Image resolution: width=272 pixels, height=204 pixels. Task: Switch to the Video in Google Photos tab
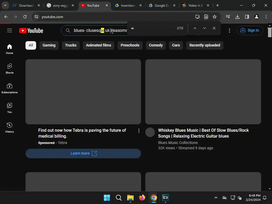pyautogui.click(x=195, y=6)
